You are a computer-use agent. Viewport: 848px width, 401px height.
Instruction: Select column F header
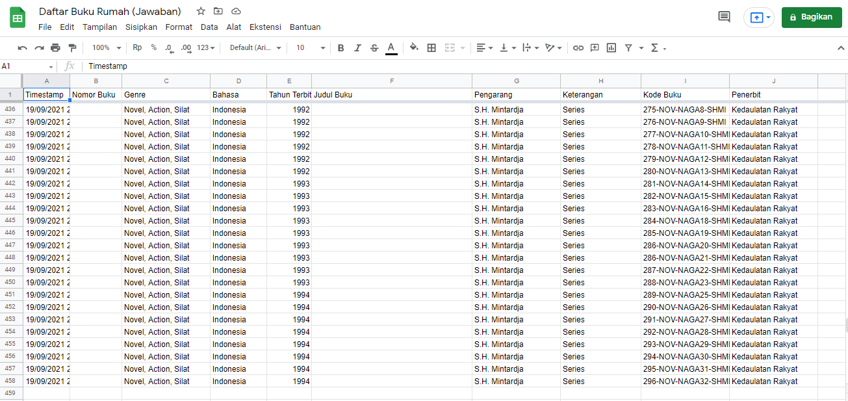coord(392,81)
